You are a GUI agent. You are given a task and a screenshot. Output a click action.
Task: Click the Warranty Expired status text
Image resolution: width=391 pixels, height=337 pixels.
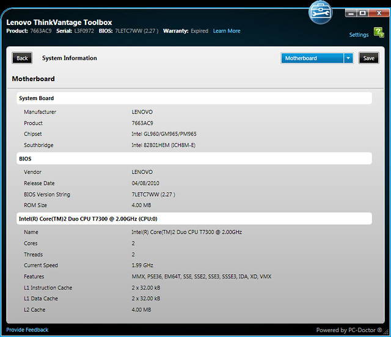(200, 31)
